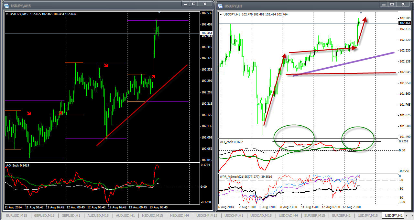Screen dimensions: 414x220
Task: Click the USDJPY,H1 window chart icon
Action: click(220, 5)
